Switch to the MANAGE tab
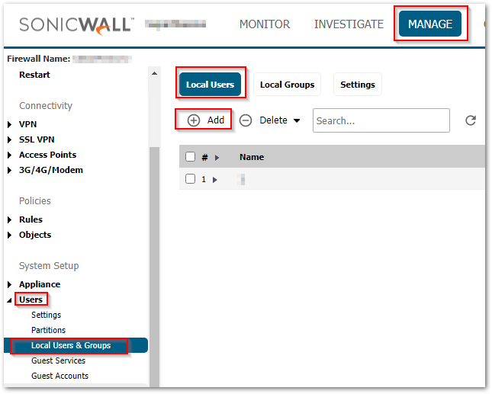The width and height of the screenshot is (492, 394). coord(430,24)
